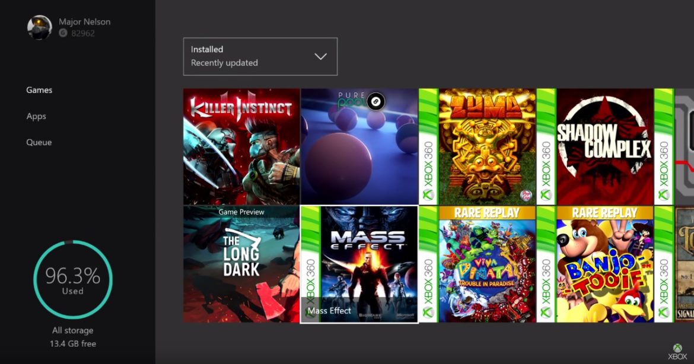Select Games in the sidebar
Screen dimensions: 694x364
click(x=39, y=90)
